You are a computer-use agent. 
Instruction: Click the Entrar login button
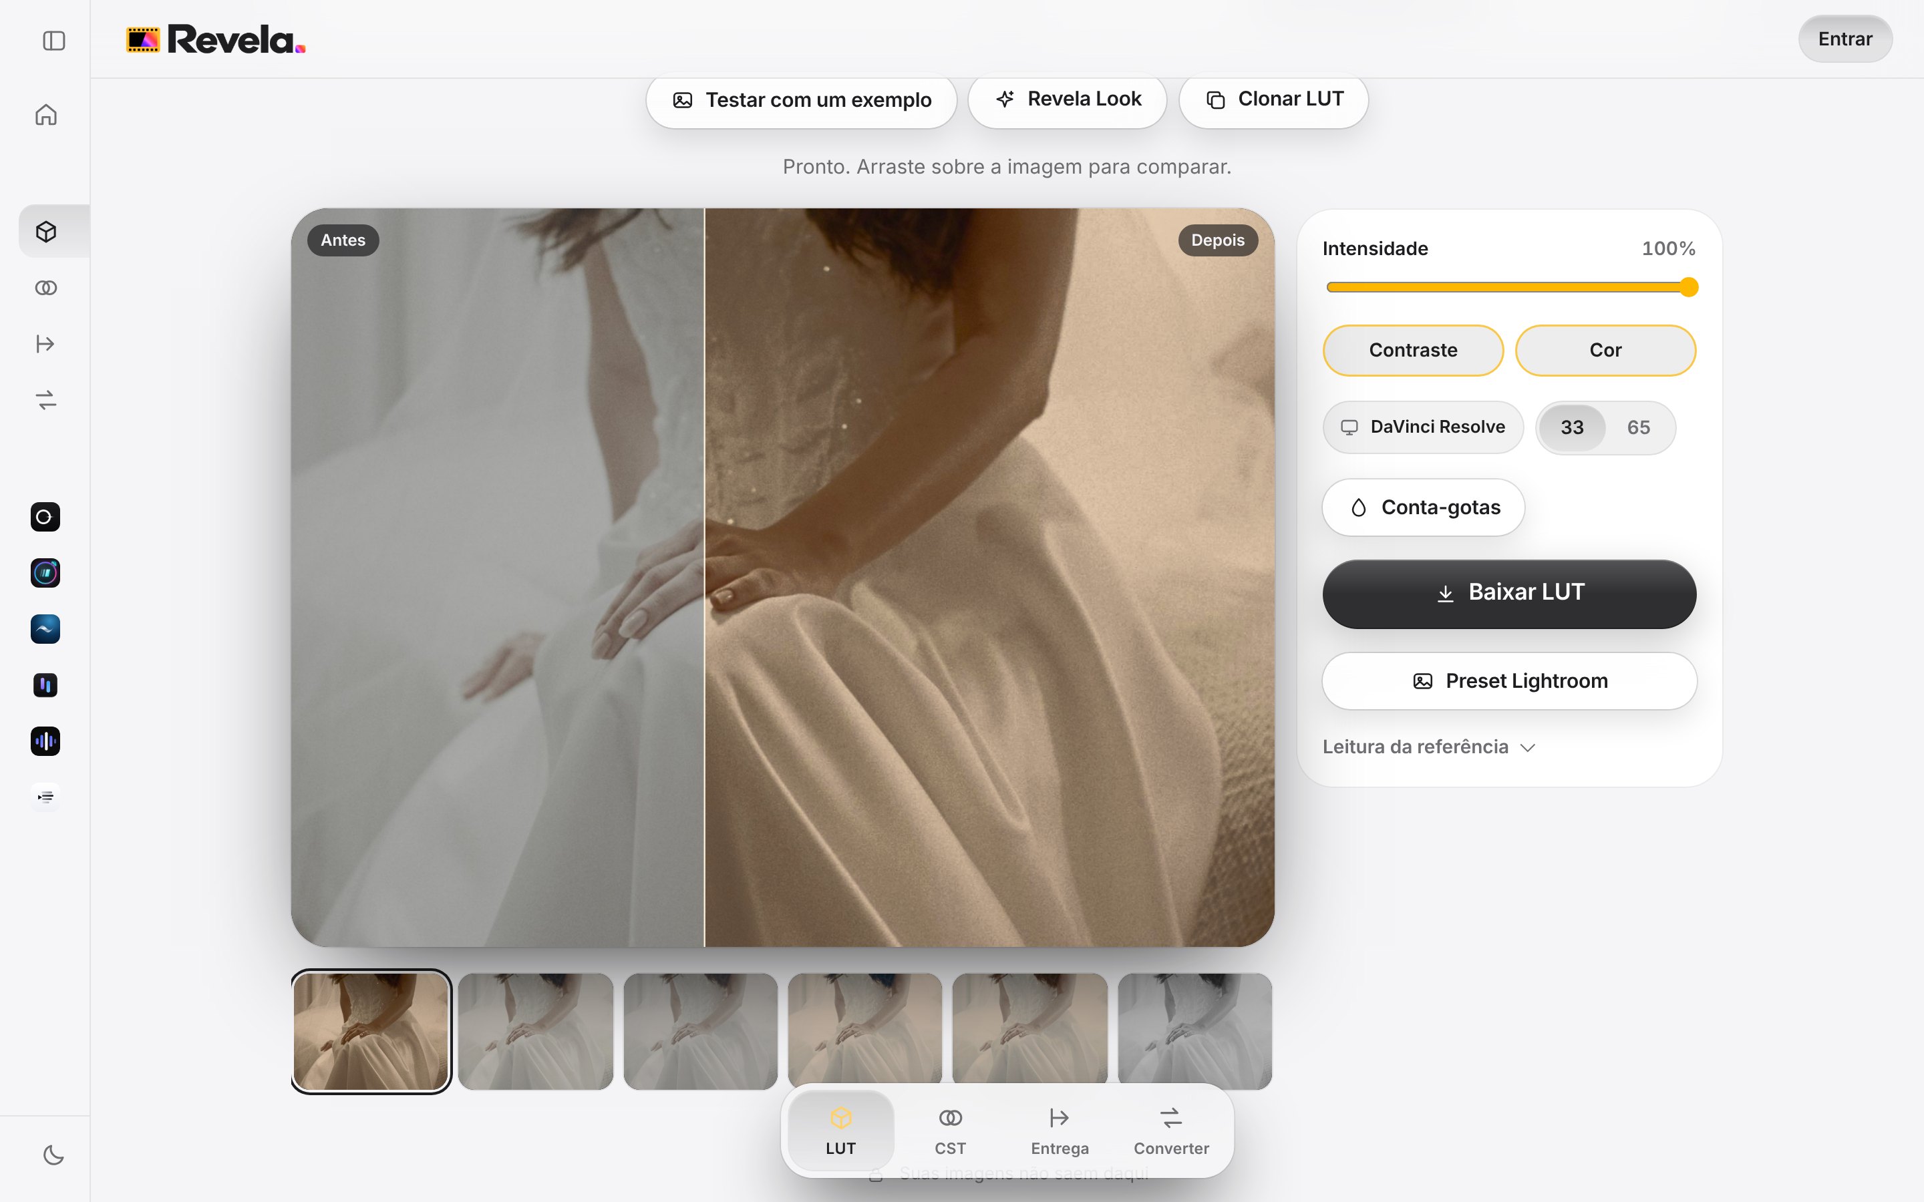point(1845,39)
